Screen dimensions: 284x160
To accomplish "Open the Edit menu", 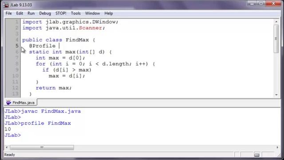I will coord(20,13).
